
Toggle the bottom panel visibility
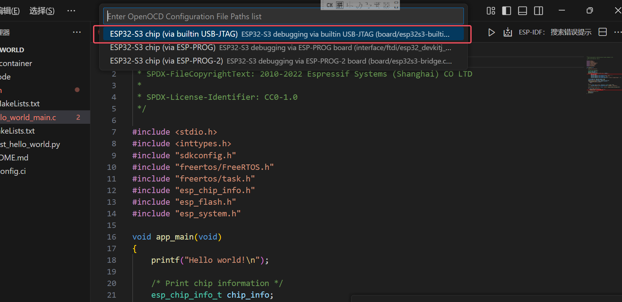[x=522, y=11]
